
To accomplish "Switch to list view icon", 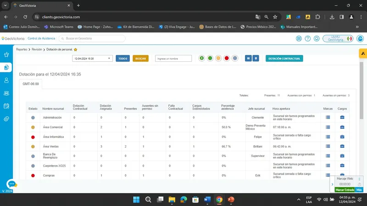I will click(x=248, y=59).
